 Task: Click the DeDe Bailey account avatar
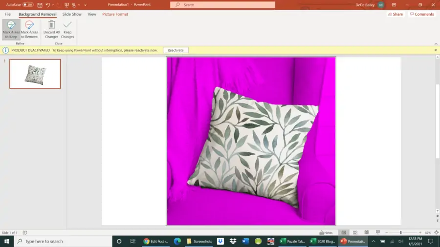click(381, 5)
